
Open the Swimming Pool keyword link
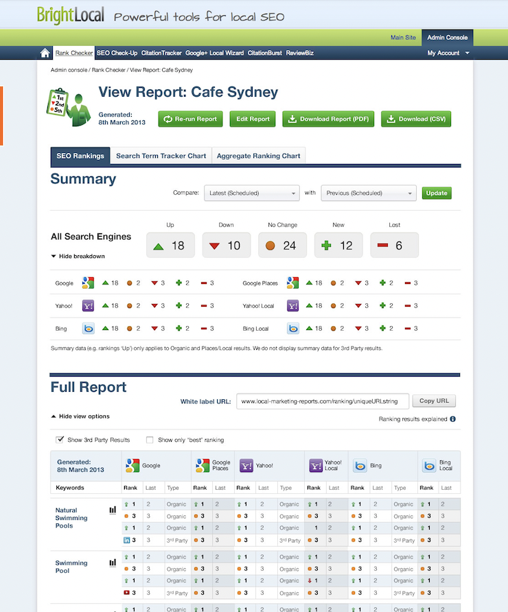click(x=71, y=567)
